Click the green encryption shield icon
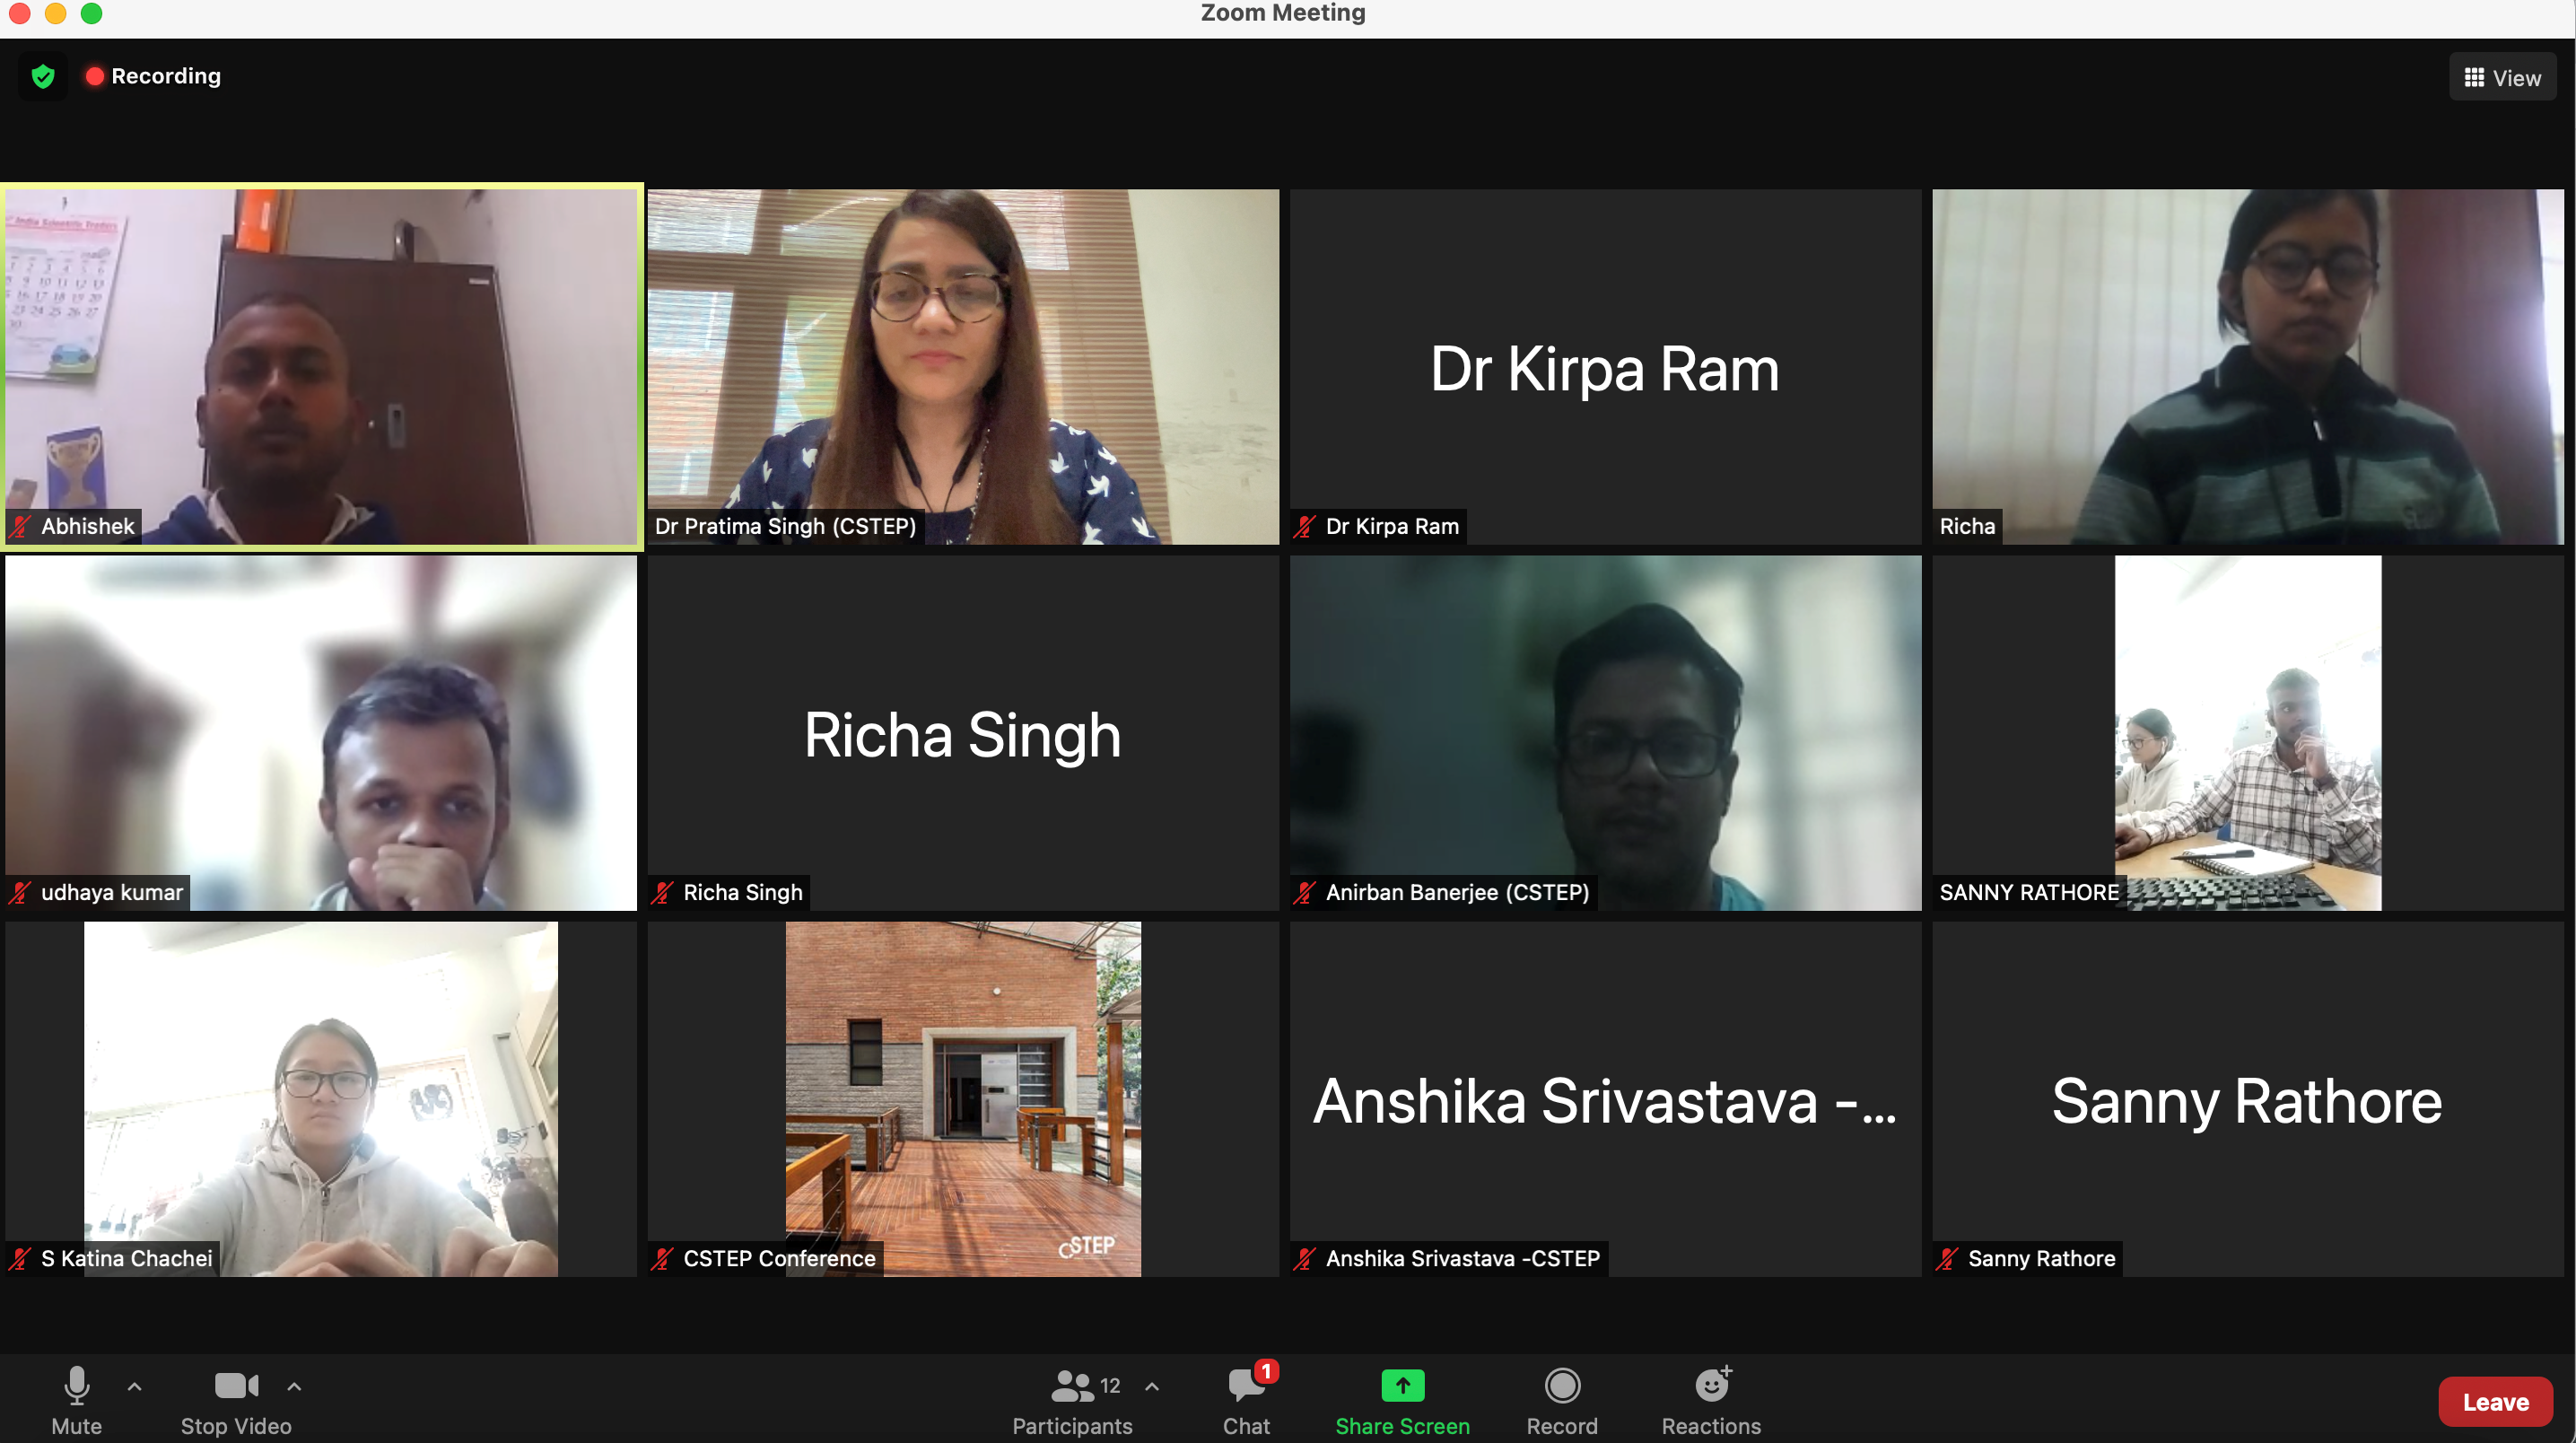Image resolution: width=2576 pixels, height=1443 pixels. 43,76
